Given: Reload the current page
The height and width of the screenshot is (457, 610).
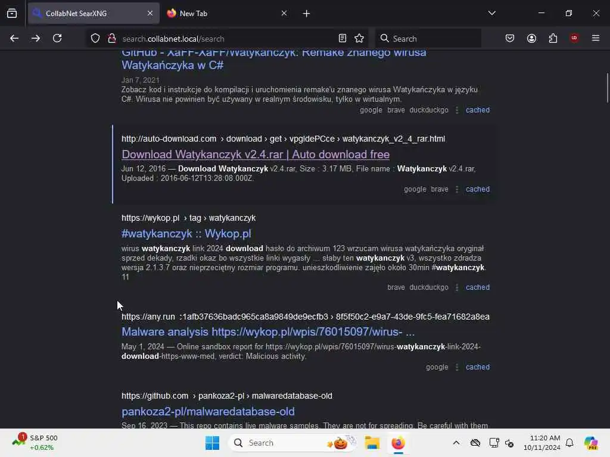Looking at the screenshot, I should click(57, 39).
